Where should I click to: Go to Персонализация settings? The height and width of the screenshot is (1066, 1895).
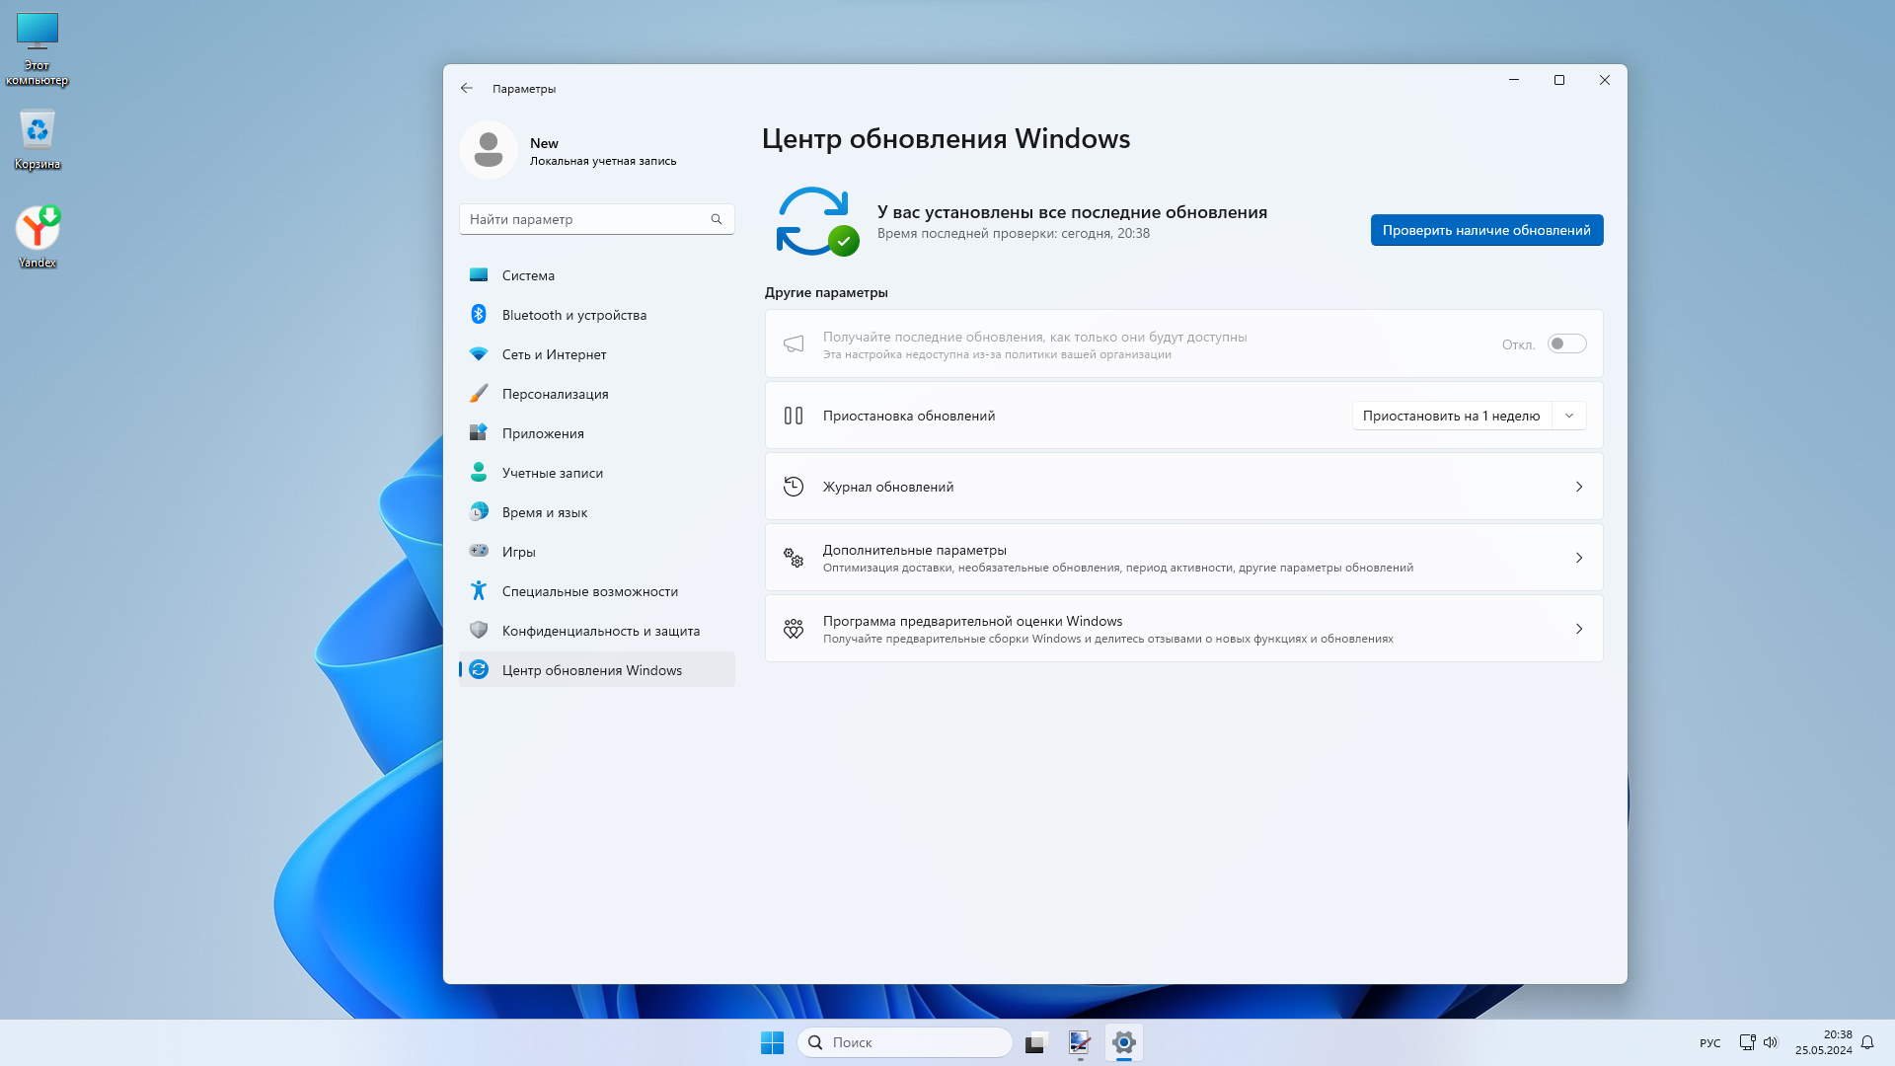(x=555, y=394)
